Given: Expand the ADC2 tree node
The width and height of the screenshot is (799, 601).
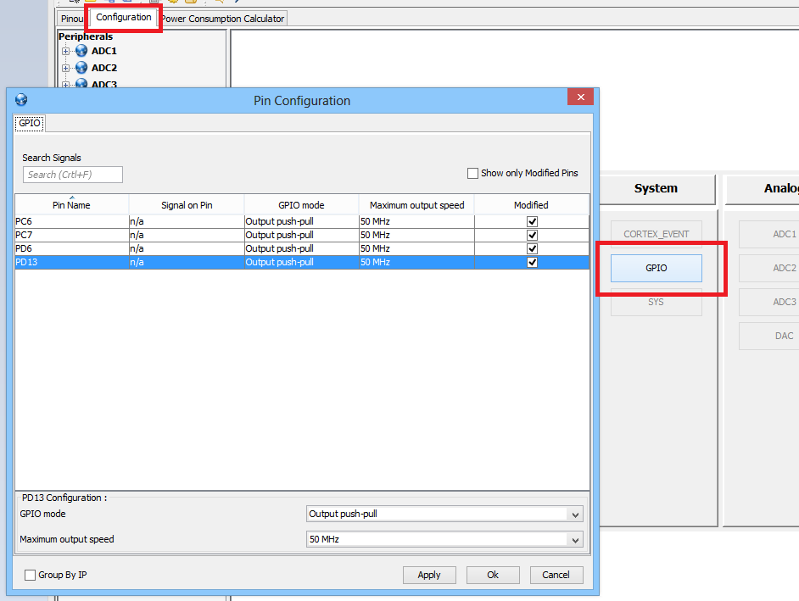Looking at the screenshot, I should coord(65,68).
